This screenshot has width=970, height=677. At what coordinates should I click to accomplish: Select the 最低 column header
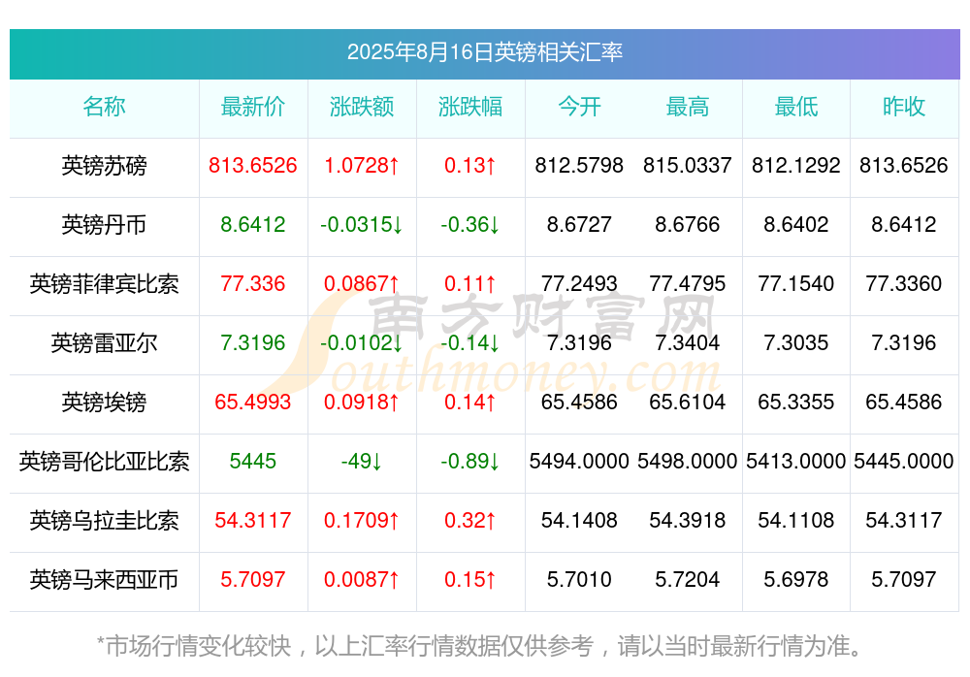(796, 107)
